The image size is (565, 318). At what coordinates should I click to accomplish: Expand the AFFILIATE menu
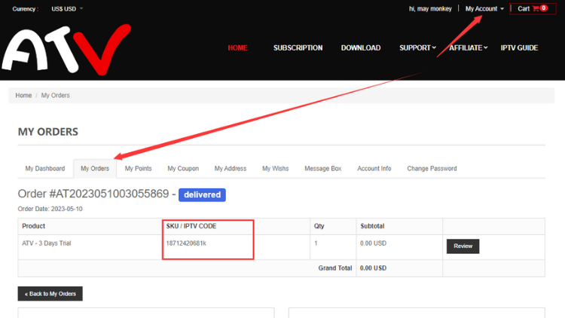click(x=468, y=47)
